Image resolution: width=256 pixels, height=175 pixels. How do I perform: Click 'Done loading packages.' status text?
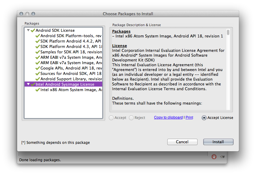tap(40, 160)
